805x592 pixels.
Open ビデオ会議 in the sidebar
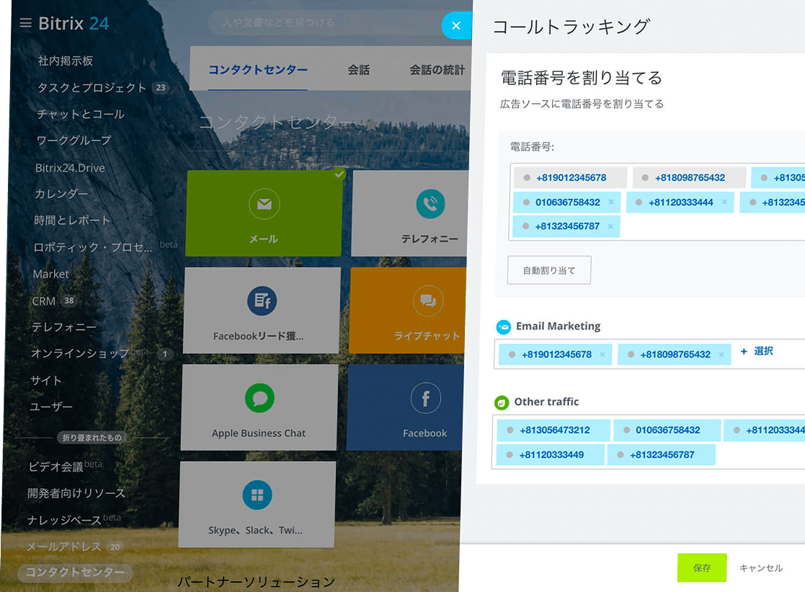tap(55, 467)
